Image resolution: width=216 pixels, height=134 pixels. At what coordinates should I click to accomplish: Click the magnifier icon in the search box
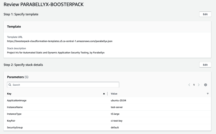click(10, 85)
